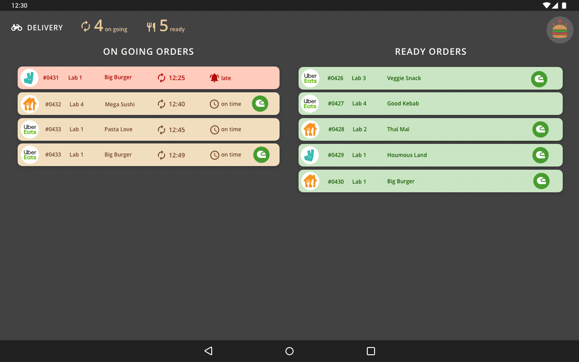Screen dimensions: 579x362
Task: Click the refresh icon beside 12:40
Action: coord(161,104)
